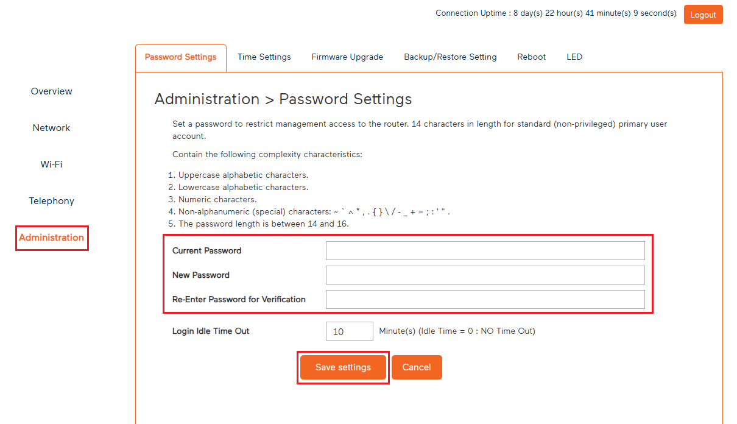This screenshot has width=737, height=424.
Task: Click the Re-Enter Password for Verification field
Action: (485, 299)
